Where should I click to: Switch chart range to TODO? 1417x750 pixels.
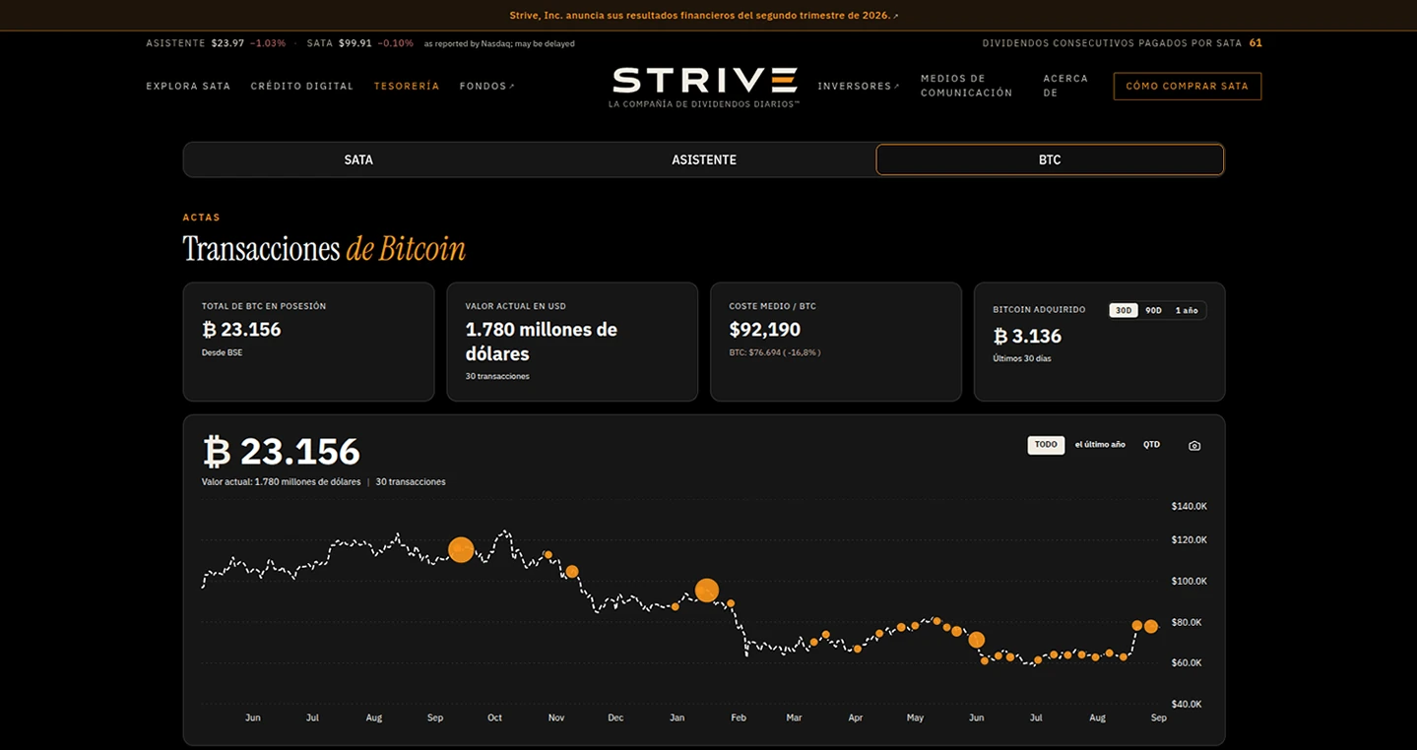coord(1046,445)
